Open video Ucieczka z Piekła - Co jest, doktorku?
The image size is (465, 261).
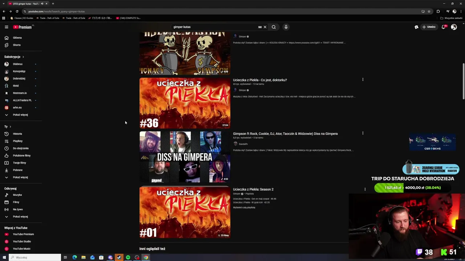[x=260, y=80]
